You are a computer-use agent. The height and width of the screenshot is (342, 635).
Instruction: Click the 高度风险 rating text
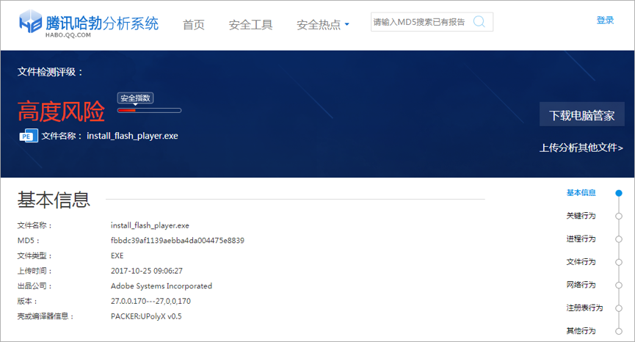pos(61,112)
